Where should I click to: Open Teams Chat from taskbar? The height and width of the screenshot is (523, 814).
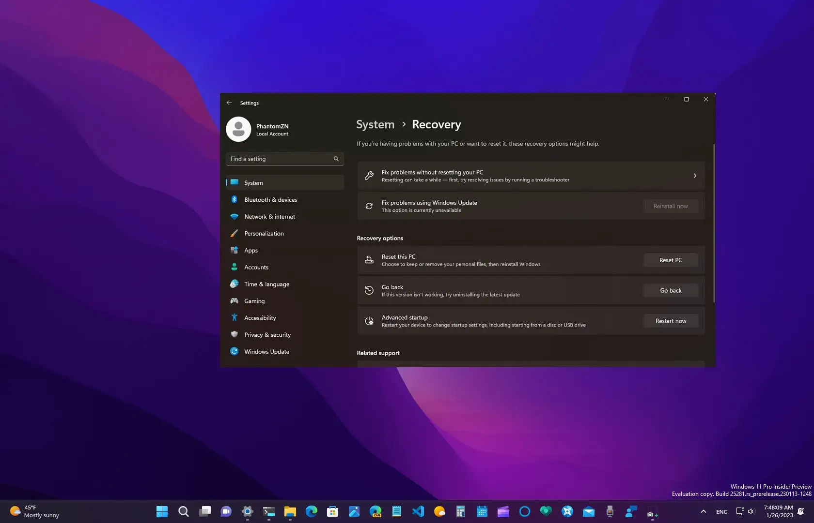(226, 511)
